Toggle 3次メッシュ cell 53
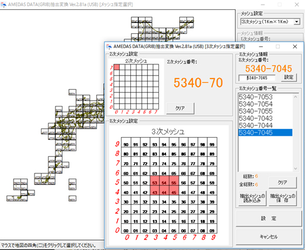This screenshot has height=250, width=305. click(x=155, y=181)
